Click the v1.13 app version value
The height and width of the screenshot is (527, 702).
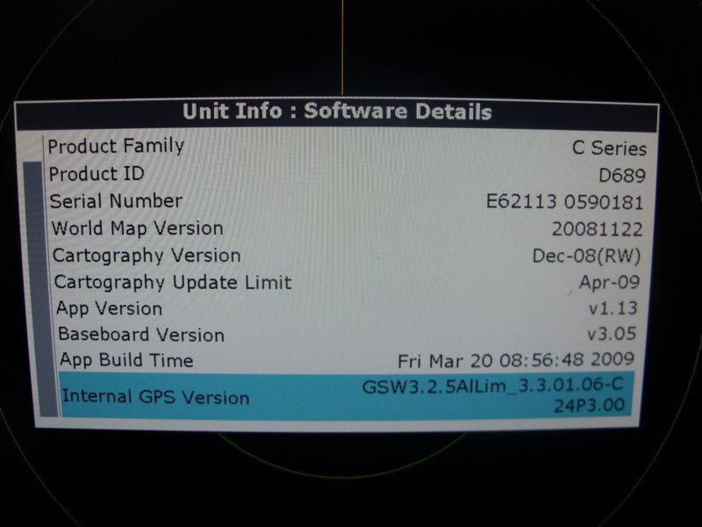coord(612,309)
